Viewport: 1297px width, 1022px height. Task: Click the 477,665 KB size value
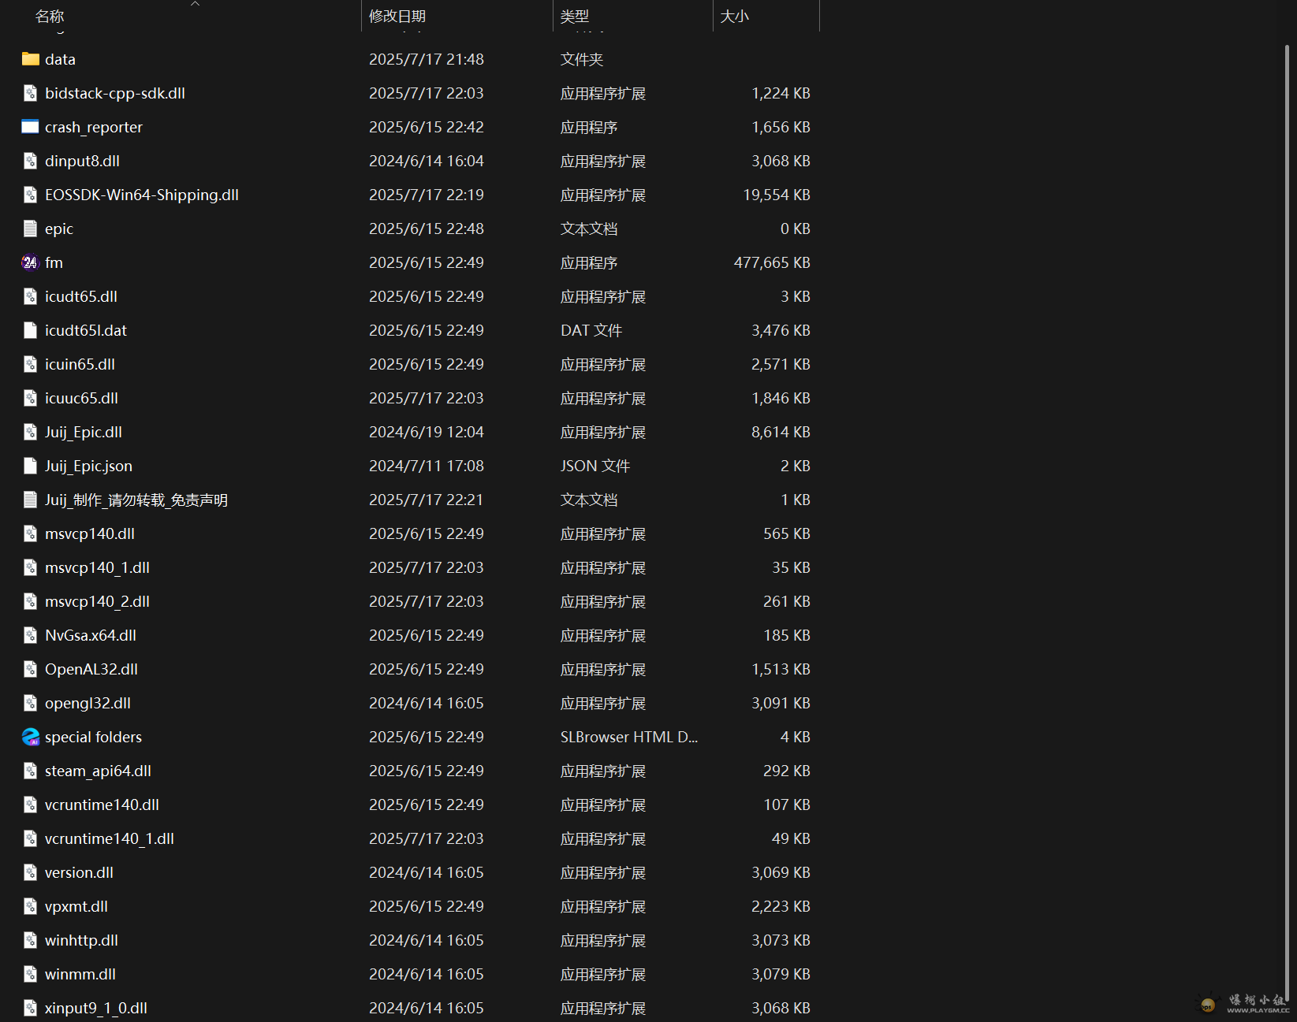tap(772, 262)
